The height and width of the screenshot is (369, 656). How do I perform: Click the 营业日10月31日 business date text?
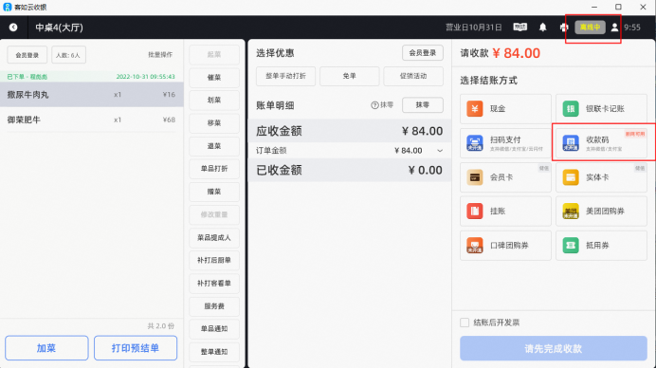coord(474,28)
